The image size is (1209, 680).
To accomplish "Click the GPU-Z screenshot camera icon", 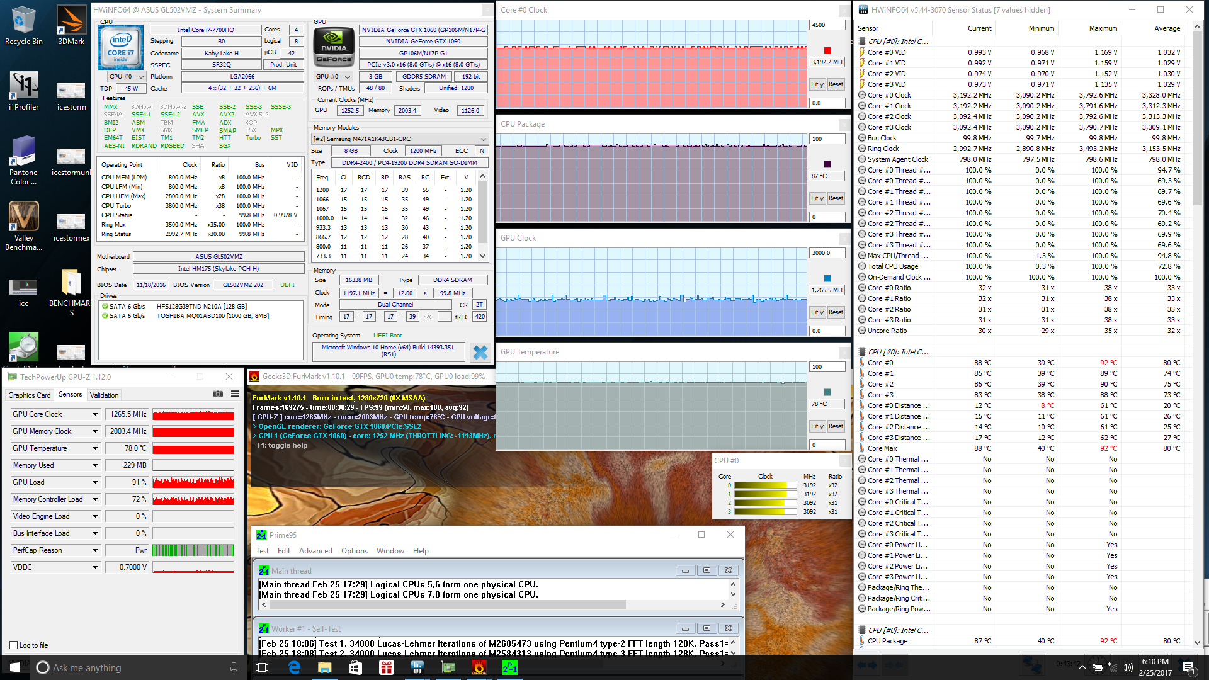I will pyautogui.click(x=218, y=394).
